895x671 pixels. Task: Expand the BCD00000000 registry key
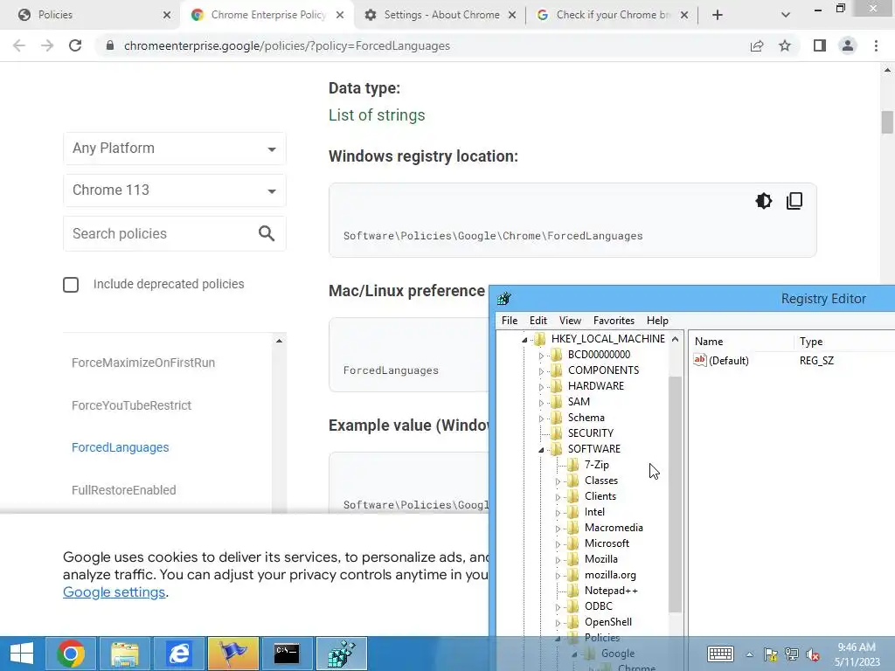pyautogui.click(x=541, y=356)
